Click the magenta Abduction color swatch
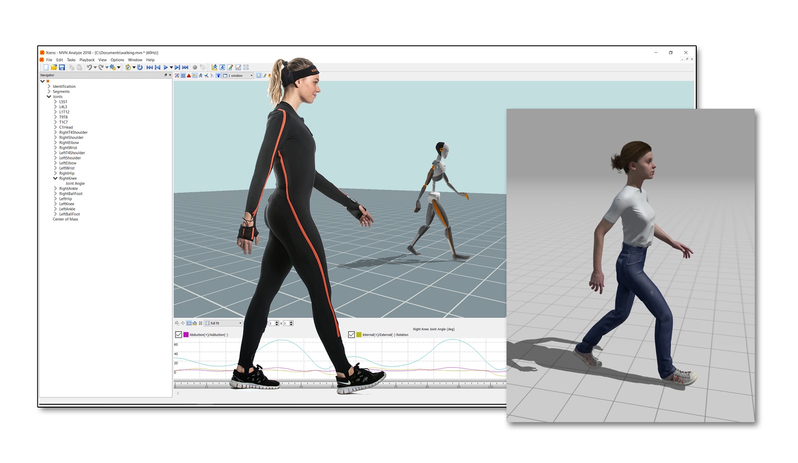Viewport: 798px width, 463px height. coord(186,333)
